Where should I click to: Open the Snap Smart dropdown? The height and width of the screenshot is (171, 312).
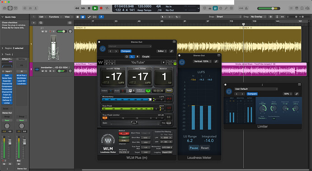click(229, 17)
